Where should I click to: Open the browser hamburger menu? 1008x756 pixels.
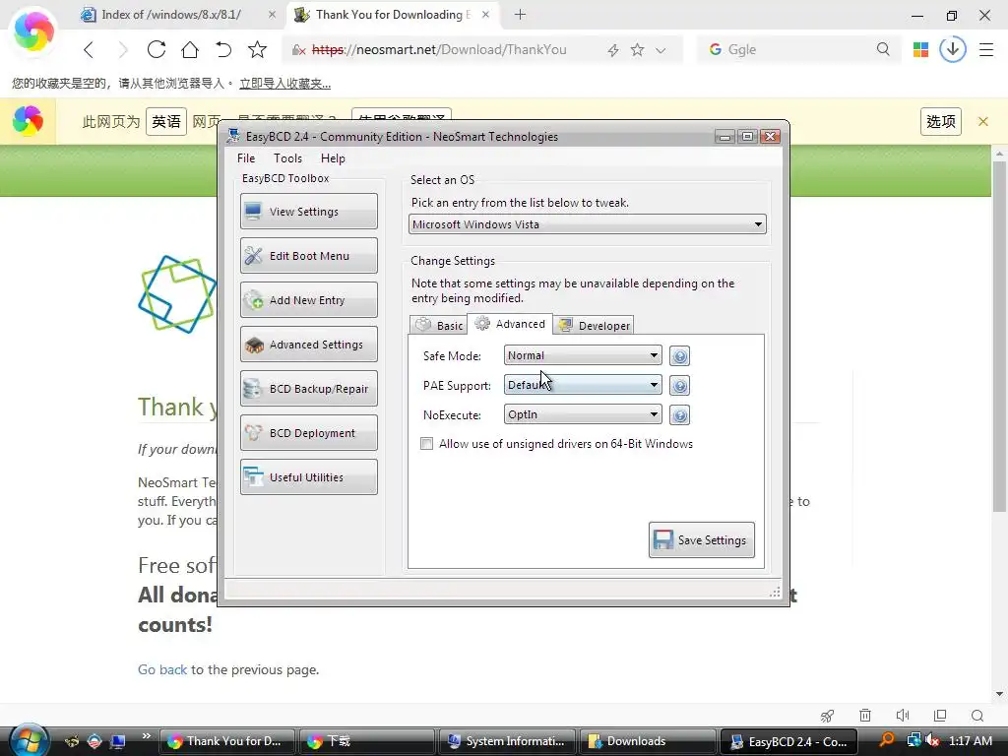(x=986, y=49)
